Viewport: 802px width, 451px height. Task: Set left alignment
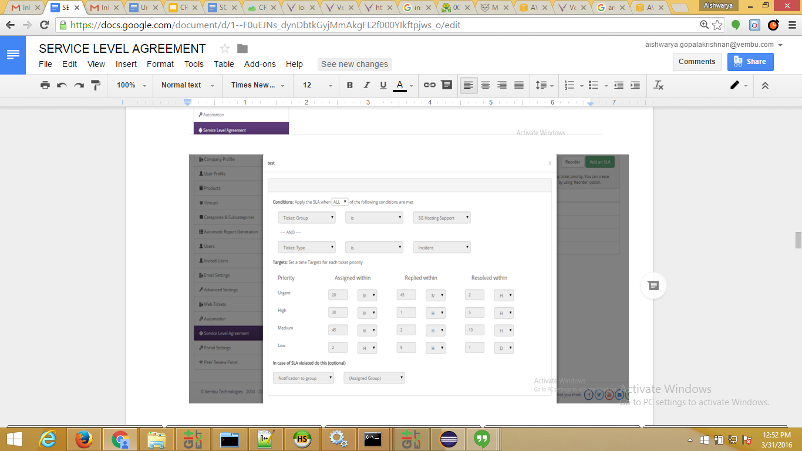coord(469,85)
